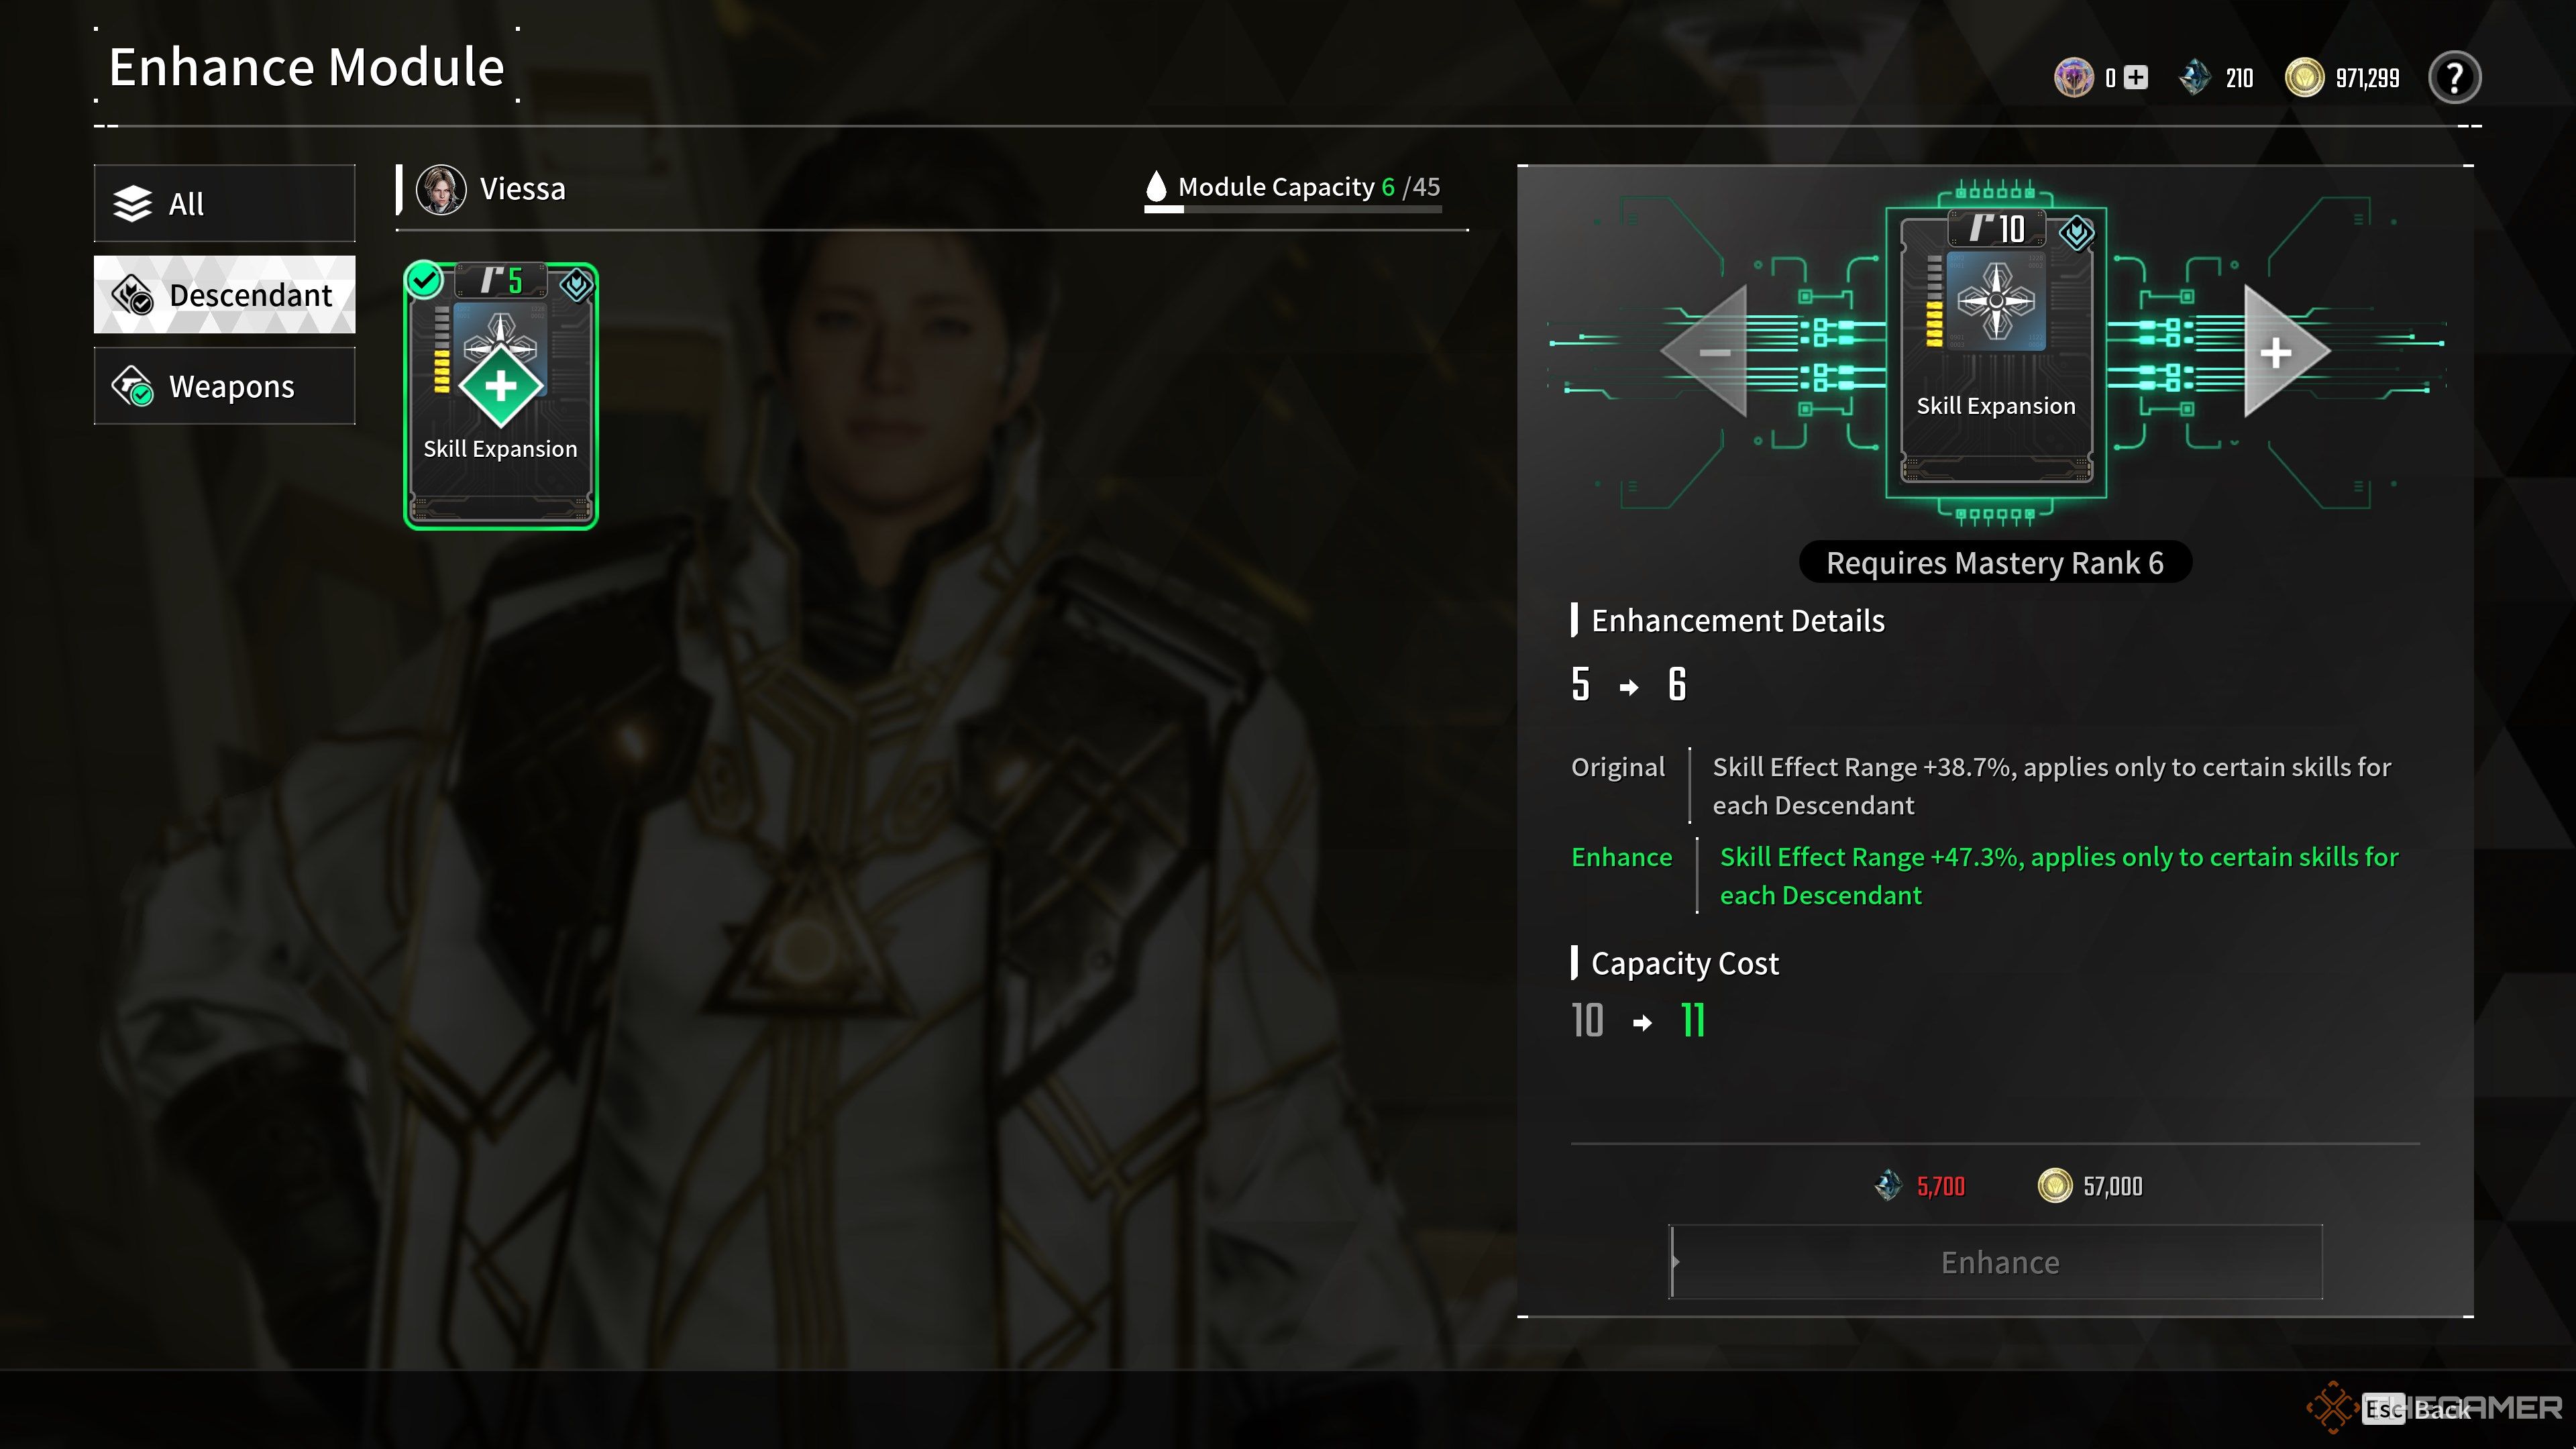Click the Enhance button
This screenshot has width=2576, height=1449.
pyautogui.click(x=1997, y=1262)
